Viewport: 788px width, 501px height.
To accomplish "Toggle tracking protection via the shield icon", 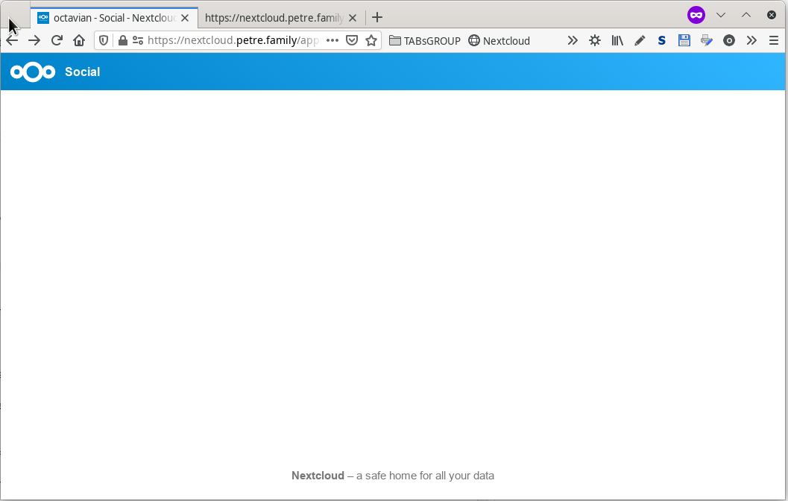I will [104, 40].
